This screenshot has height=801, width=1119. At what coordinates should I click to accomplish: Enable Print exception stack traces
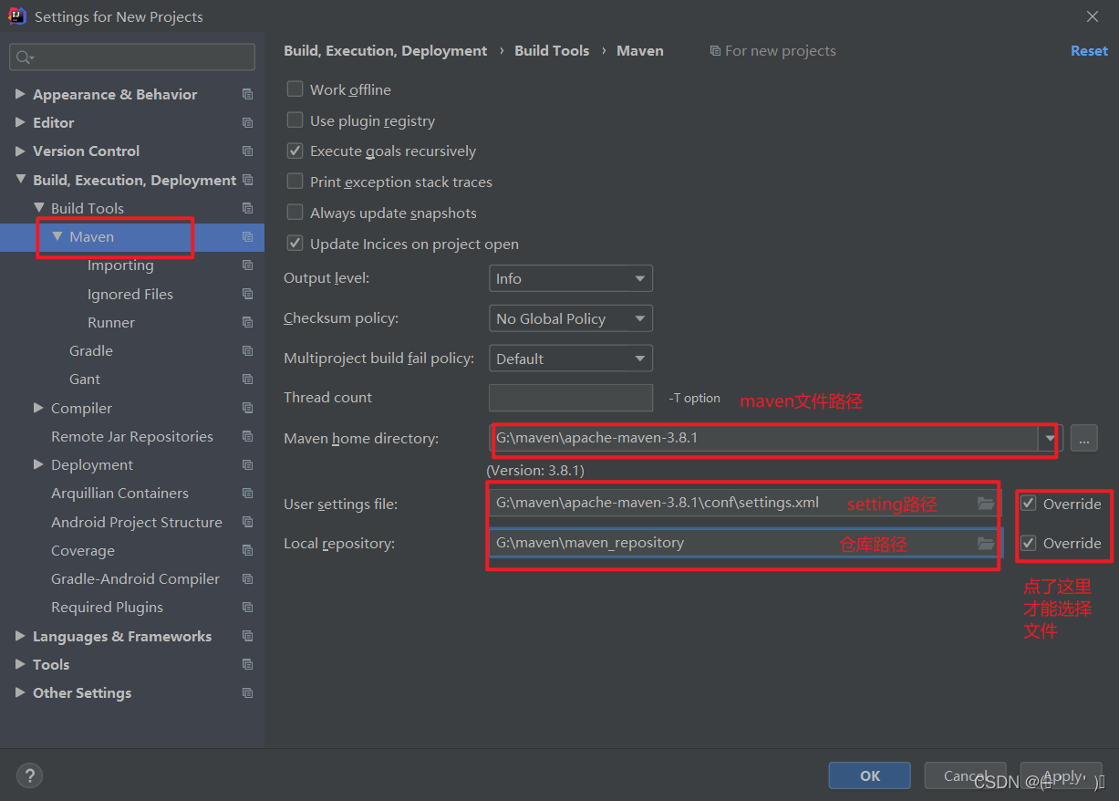pos(295,182)
